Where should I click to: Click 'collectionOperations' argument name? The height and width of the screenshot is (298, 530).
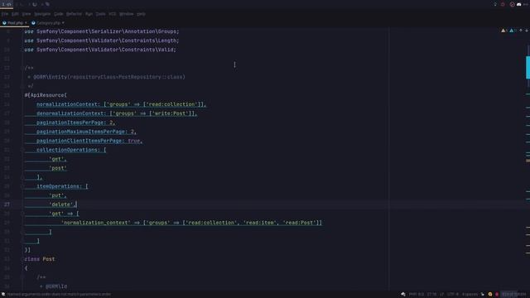click(x=68, y=150)
